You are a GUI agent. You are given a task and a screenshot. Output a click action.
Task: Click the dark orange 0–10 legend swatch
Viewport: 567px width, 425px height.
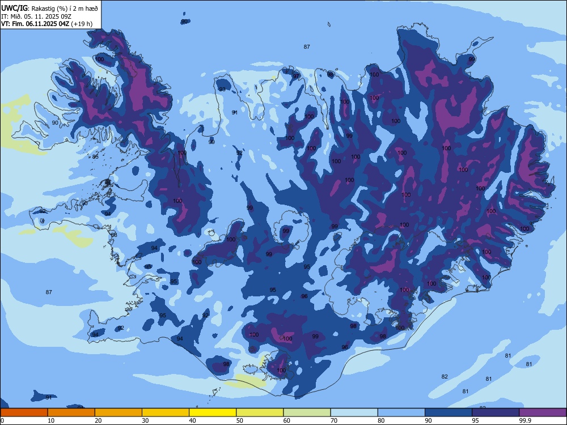(x=24, y=413)
